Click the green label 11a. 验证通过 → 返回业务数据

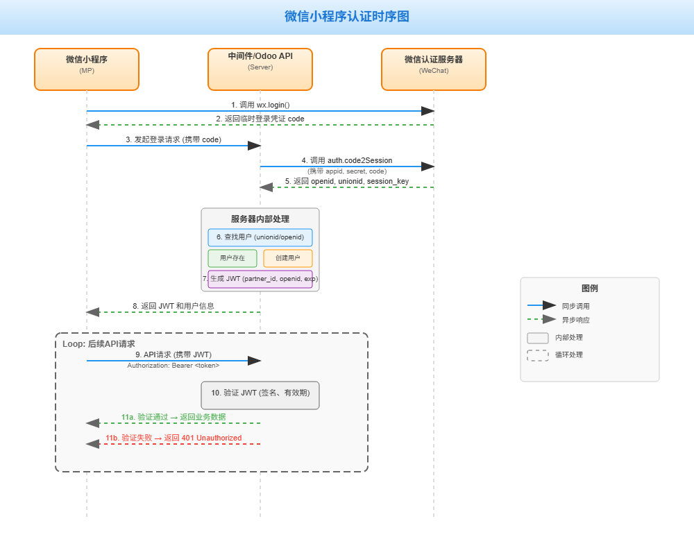click(x=173, y=417)
